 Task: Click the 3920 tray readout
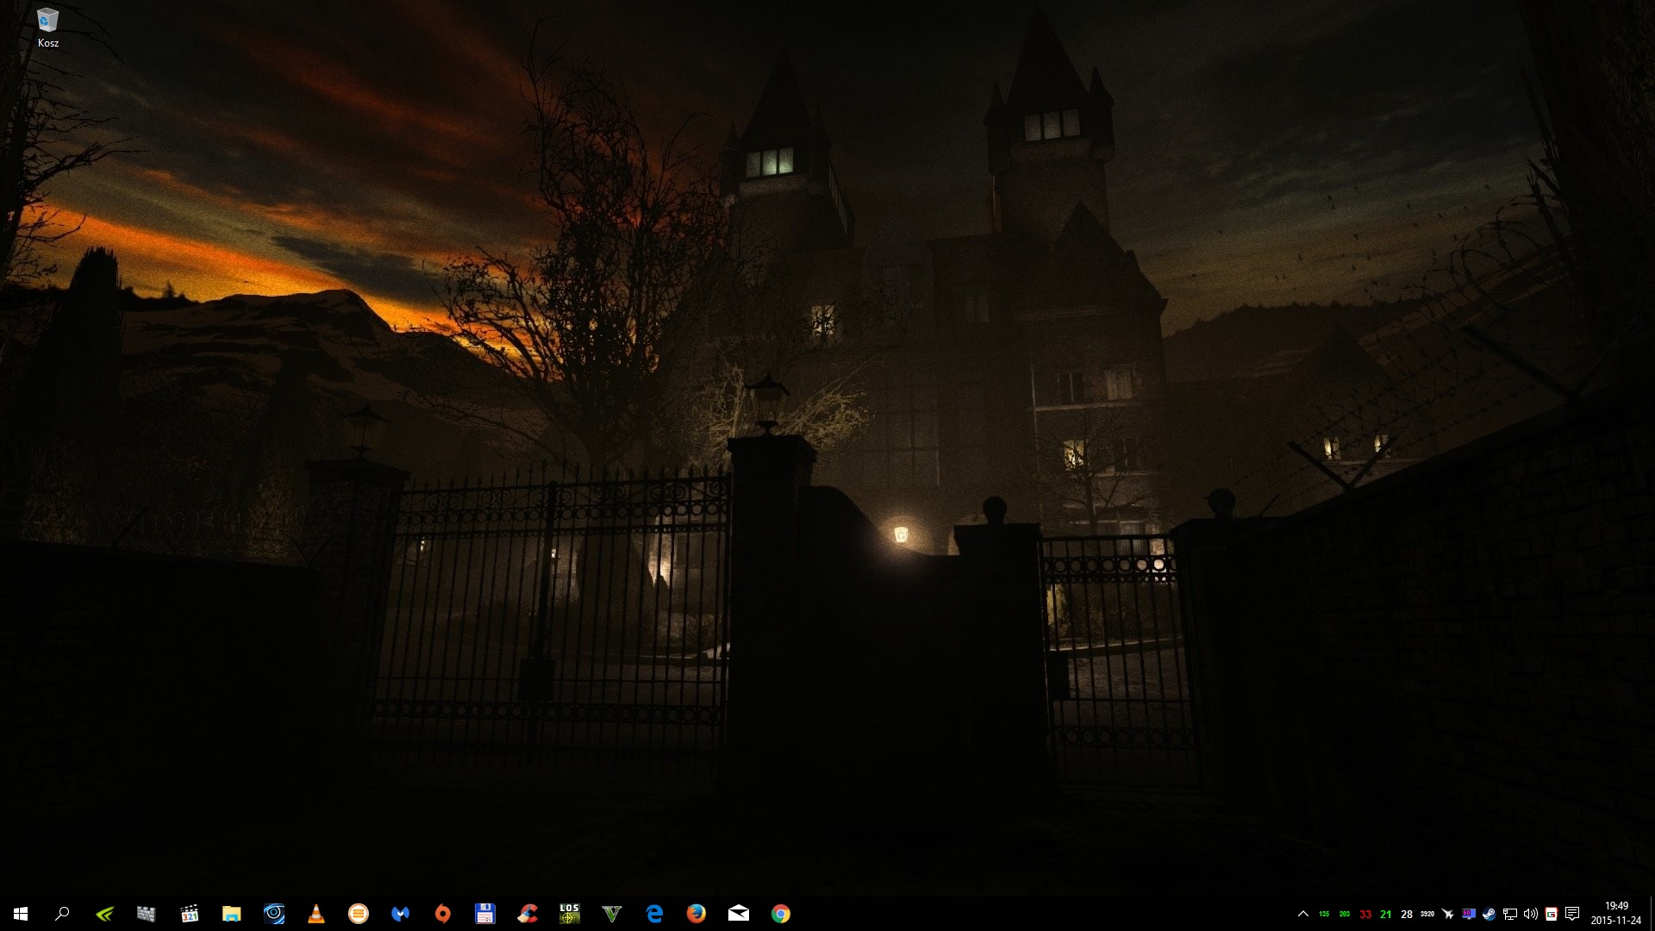pos(1427,914)
